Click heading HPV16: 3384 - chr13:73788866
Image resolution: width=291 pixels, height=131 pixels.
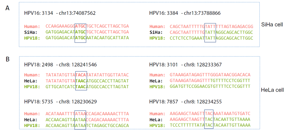point(185,13)
